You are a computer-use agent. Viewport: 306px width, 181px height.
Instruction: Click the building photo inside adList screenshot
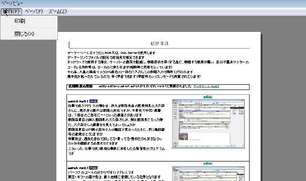tap(183, 137)
